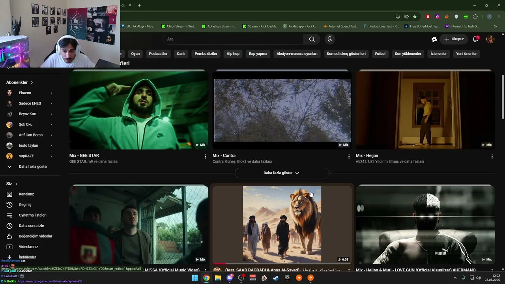The image size is (505, 284).
Task: Play the lion desert video thumbnail
Action: pos(282,224)
